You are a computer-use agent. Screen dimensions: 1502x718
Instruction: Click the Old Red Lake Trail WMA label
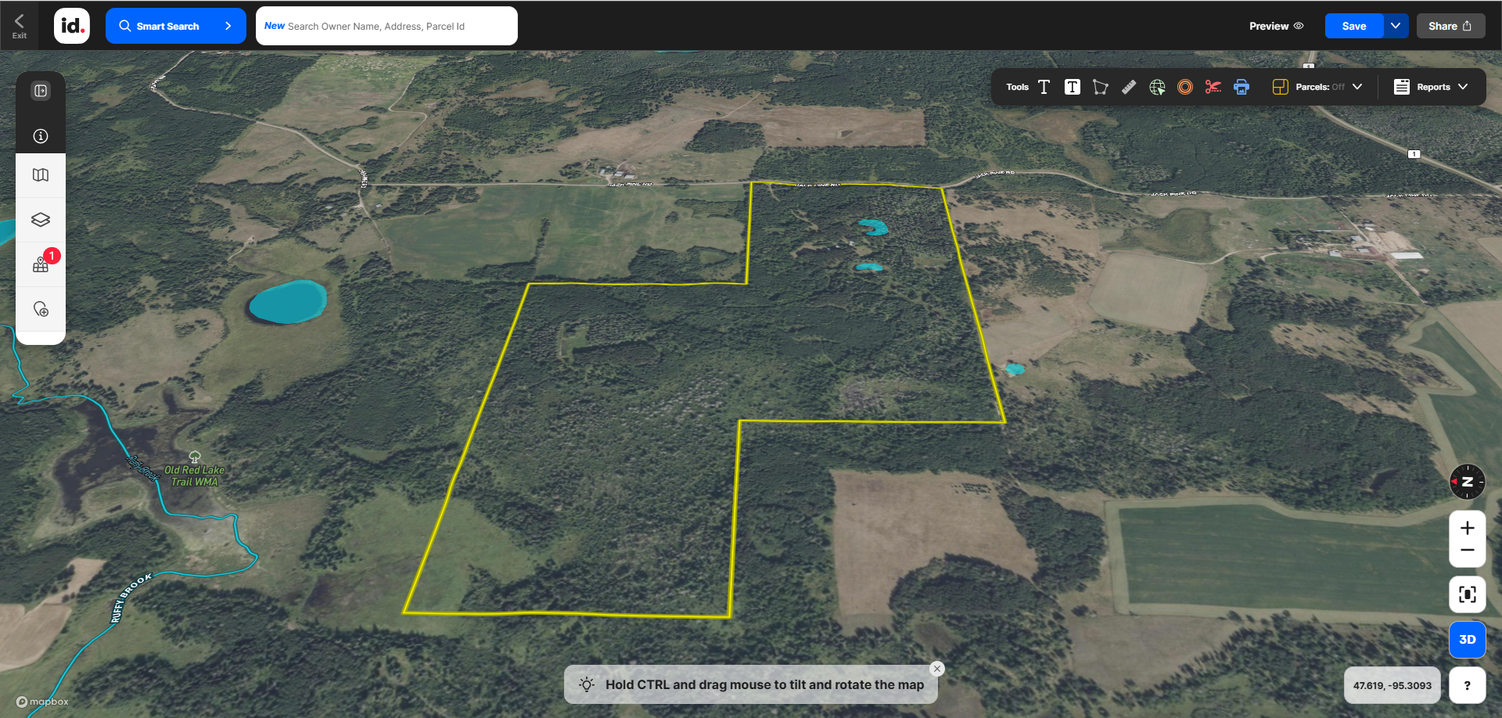(x=194, y=476)
